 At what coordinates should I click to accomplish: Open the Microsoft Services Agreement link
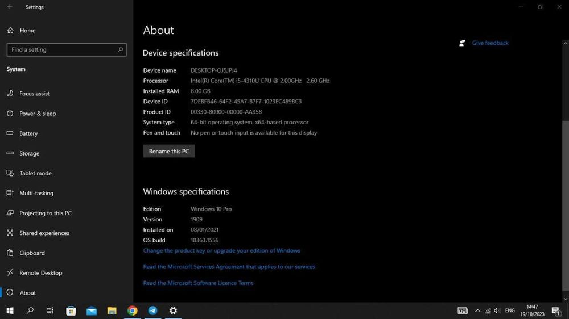[229, 267]
